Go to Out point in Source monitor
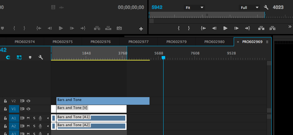This screenshot has width=293, height=135. pos(83,28)
